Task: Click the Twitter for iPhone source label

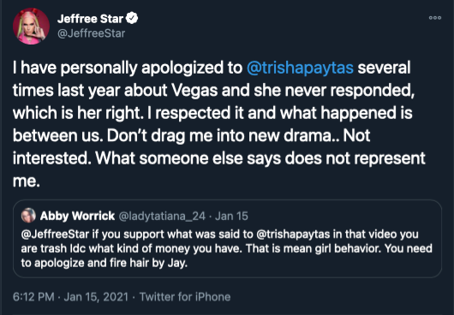Action: 185,297
